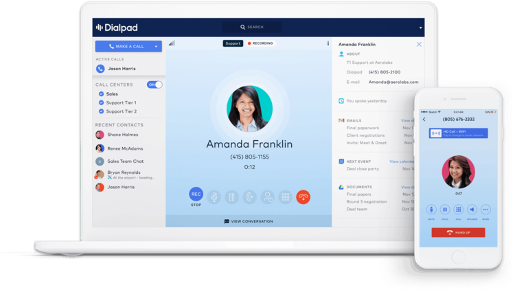The width and height of the screenshot is (515, 292).
Task: End the call with the red hang-up icon
Action: (304, 197)
